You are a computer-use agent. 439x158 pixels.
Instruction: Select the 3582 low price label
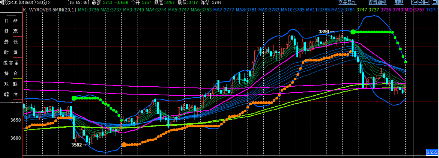point(76,145)
